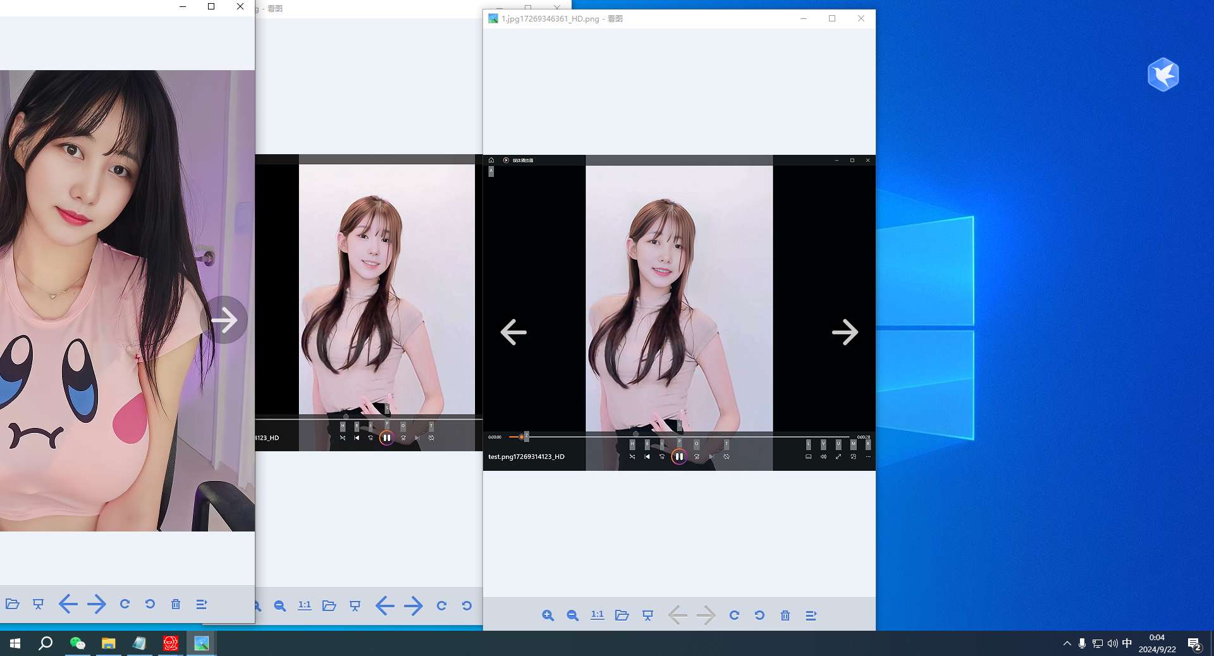Image resolution: width=1214 pixels, height=656 pixels.
Task: Show hidden icons in the system tray
Action: point(1067,643)
